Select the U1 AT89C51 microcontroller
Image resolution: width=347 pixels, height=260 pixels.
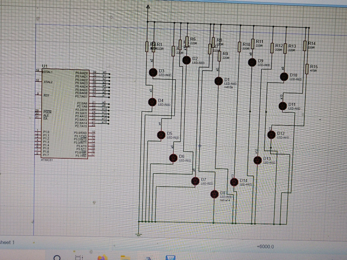65,114
